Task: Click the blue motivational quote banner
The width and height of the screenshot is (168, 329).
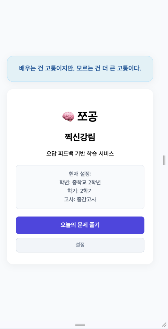Action: tap(80, 69)
